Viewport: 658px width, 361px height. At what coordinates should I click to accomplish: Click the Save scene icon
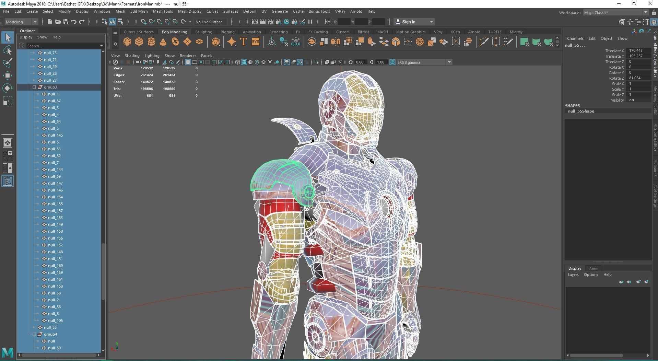point(66,22)
